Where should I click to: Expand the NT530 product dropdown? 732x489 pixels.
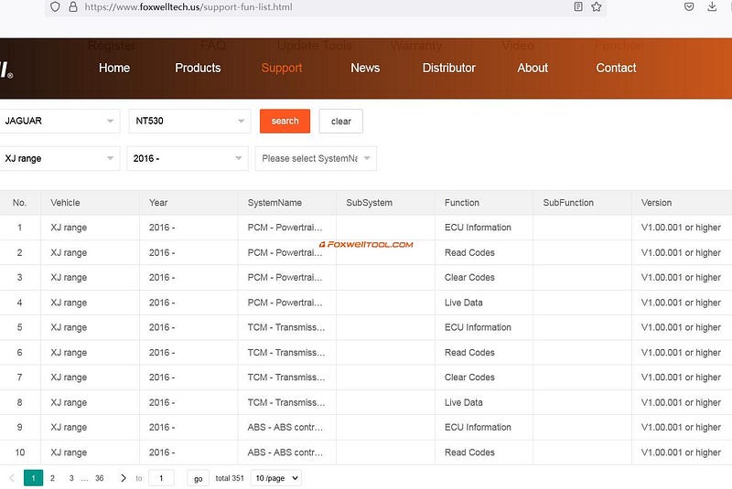click(189, 122)
